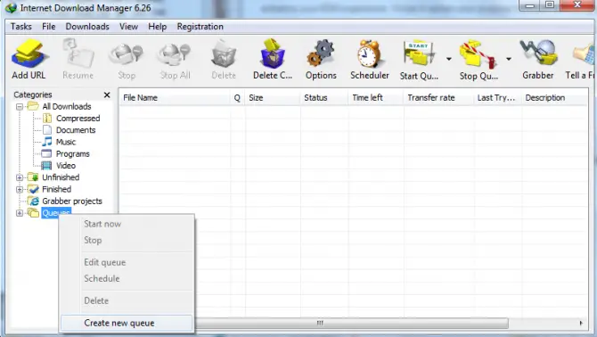Open the Downloads menu
The height and width of the screenshot is (337, 597).
click(87, 27)
